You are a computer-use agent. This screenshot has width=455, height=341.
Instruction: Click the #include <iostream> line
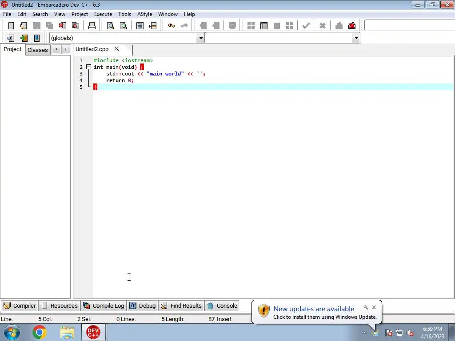[x=123, y=60]
